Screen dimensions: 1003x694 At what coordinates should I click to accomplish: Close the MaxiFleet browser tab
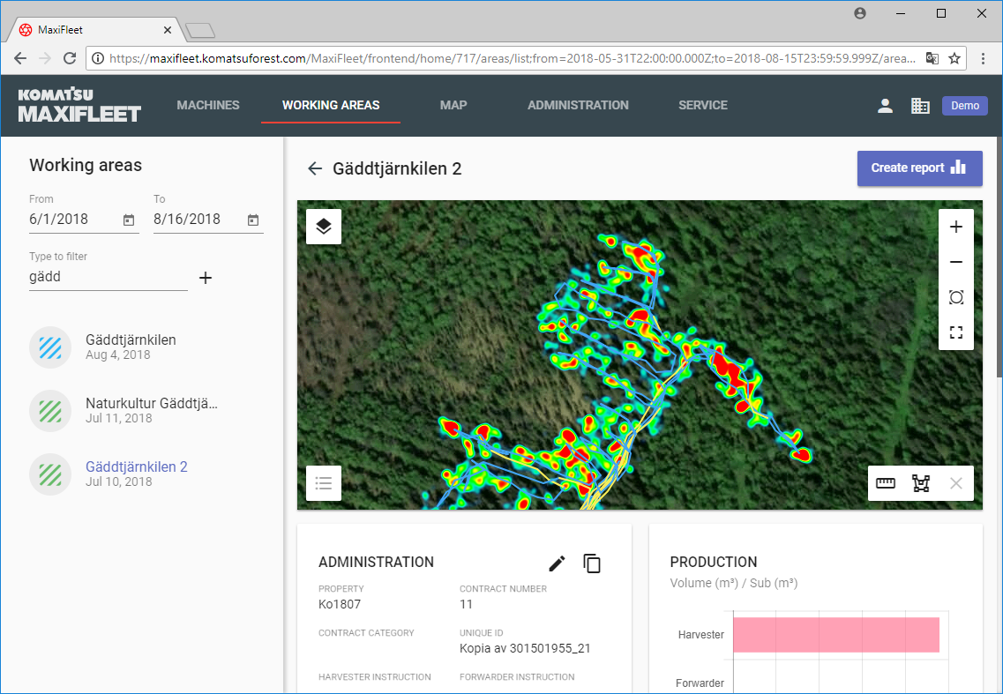coord(168,30)
